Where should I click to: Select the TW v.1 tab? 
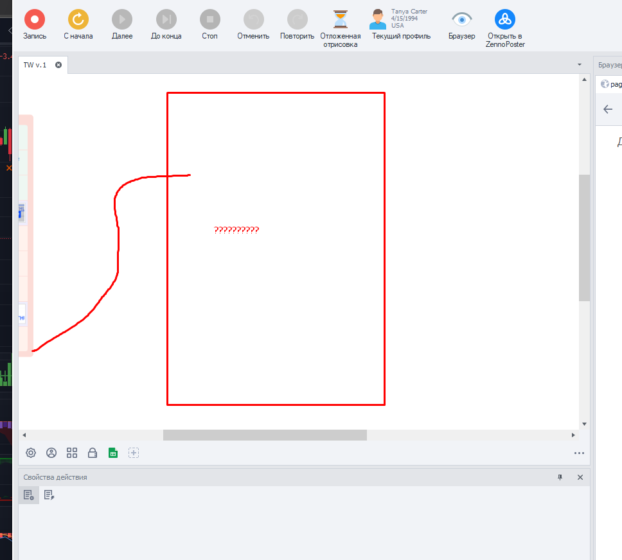coord(35,65)
